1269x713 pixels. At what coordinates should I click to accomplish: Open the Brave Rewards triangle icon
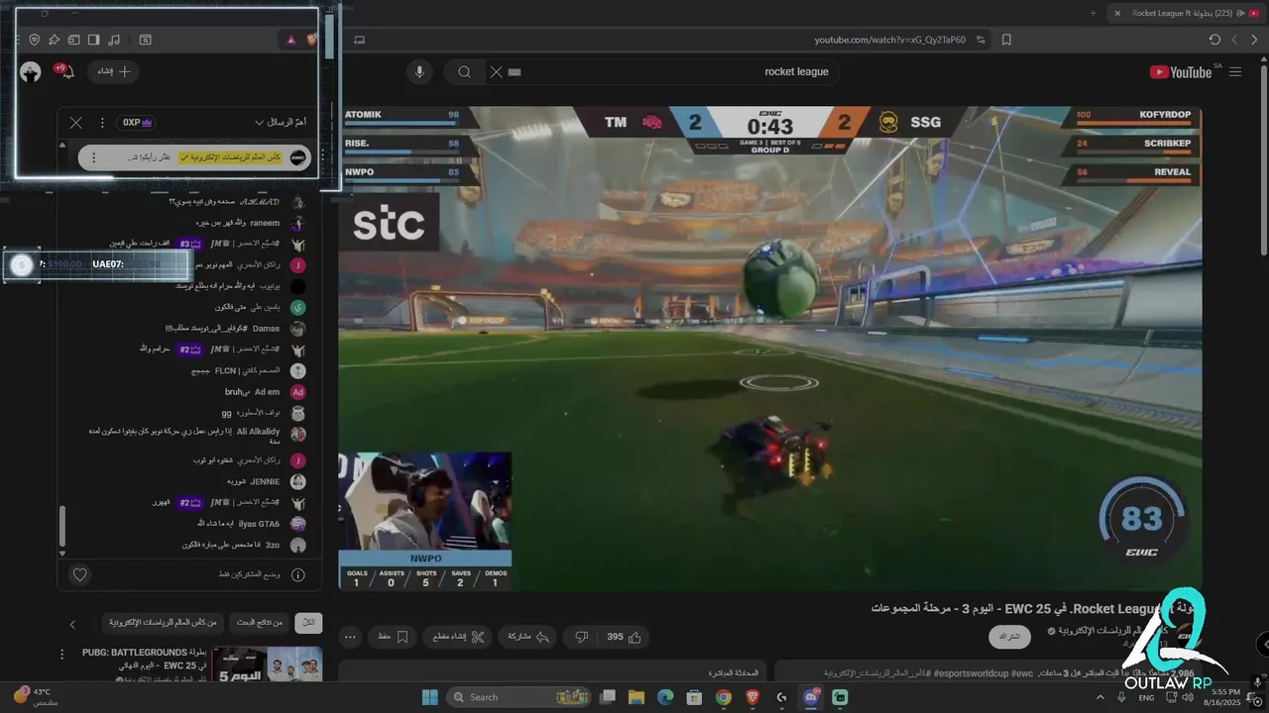coord(290,40)
